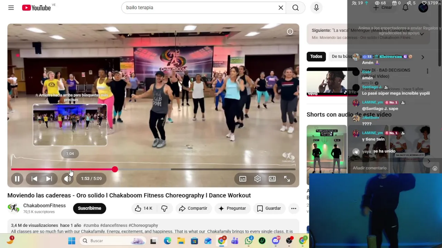
Task: Click the magnifier search button
Action: point(296,8)
